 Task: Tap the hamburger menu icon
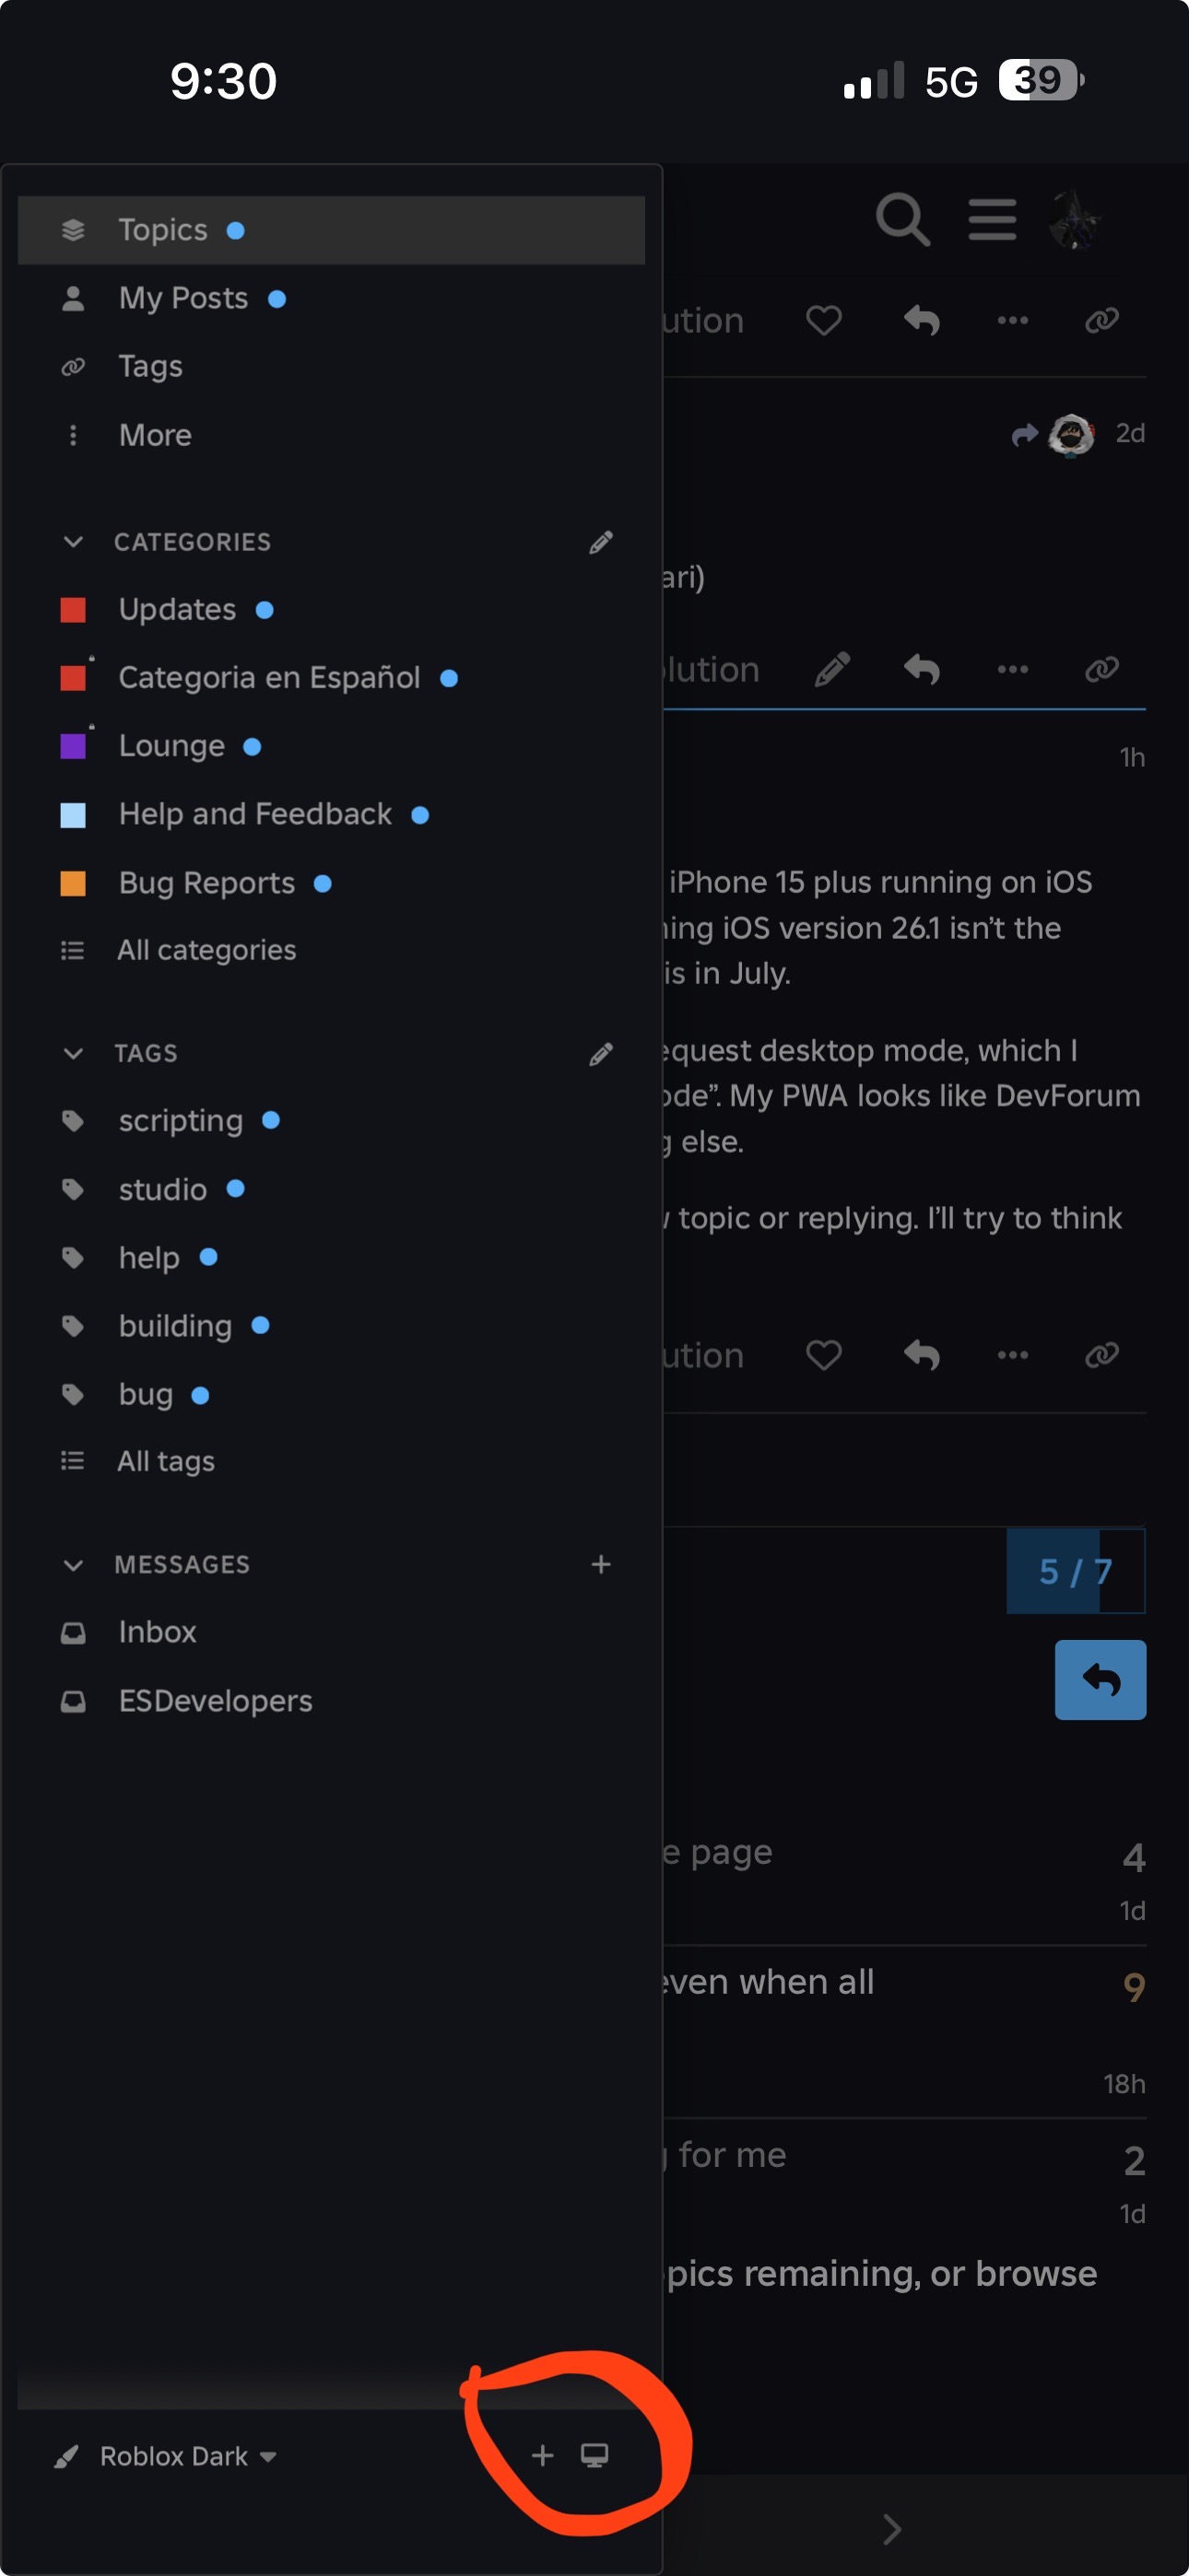(x=992, y=219)
